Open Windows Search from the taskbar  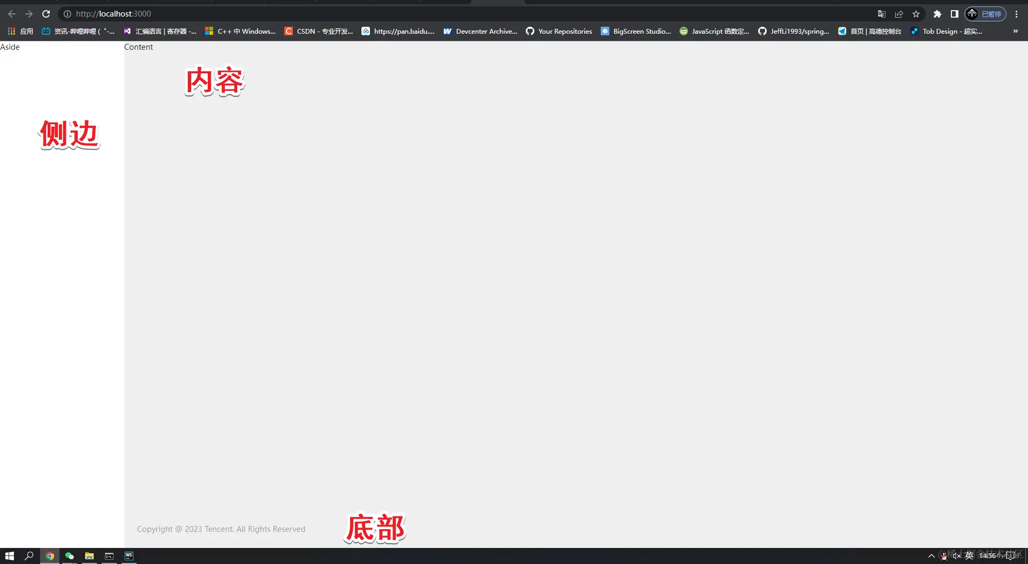tap(29, 556)
